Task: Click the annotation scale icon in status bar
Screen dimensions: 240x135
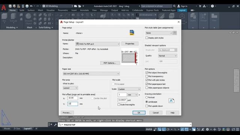Action: coord(203,129)
